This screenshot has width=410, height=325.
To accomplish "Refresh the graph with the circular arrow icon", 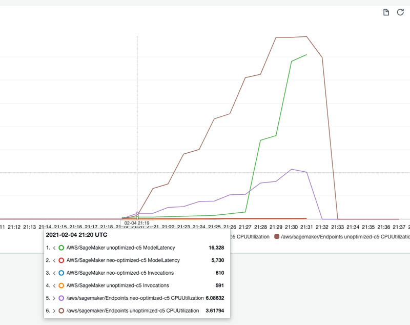I will 400,12.
